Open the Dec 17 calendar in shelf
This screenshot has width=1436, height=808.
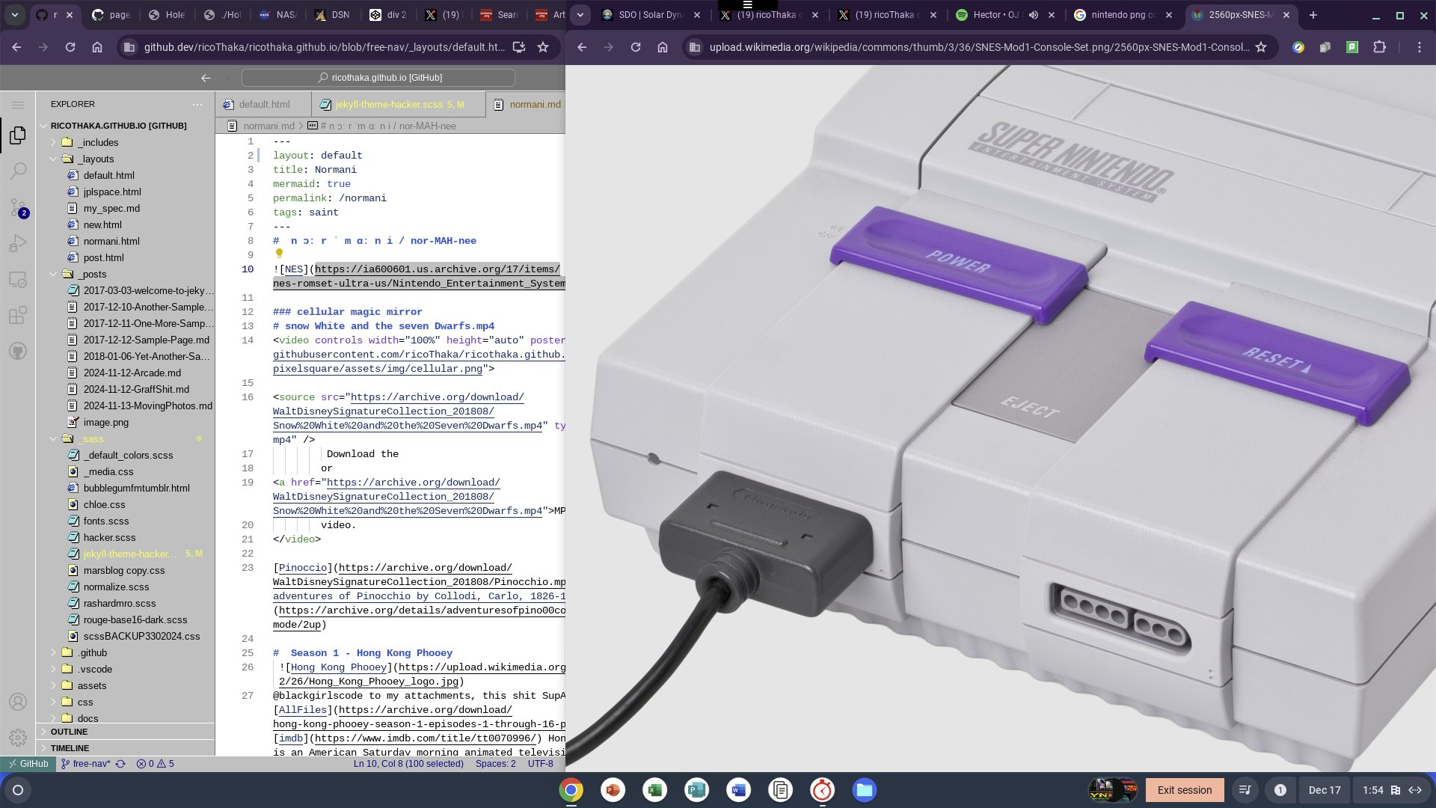(x=1324, y=790)
